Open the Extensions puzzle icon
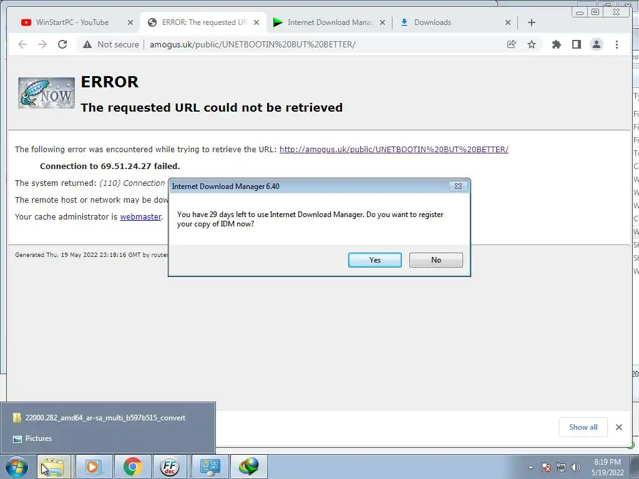The width and height of the screenshot is (639, 479). click(x=556, y=44)
